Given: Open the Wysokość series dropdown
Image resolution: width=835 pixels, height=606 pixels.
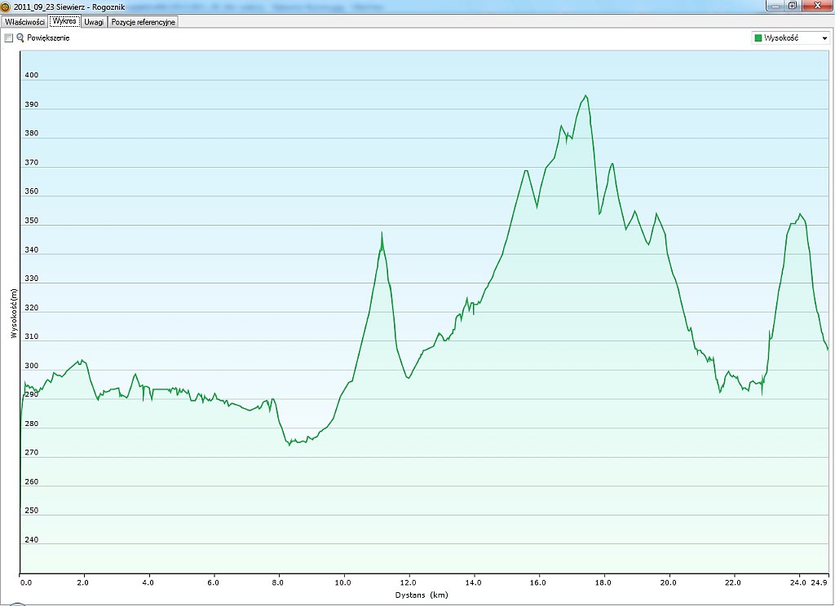Looking at the screenshot, I should pyautogui.click(x=790, y=38).
